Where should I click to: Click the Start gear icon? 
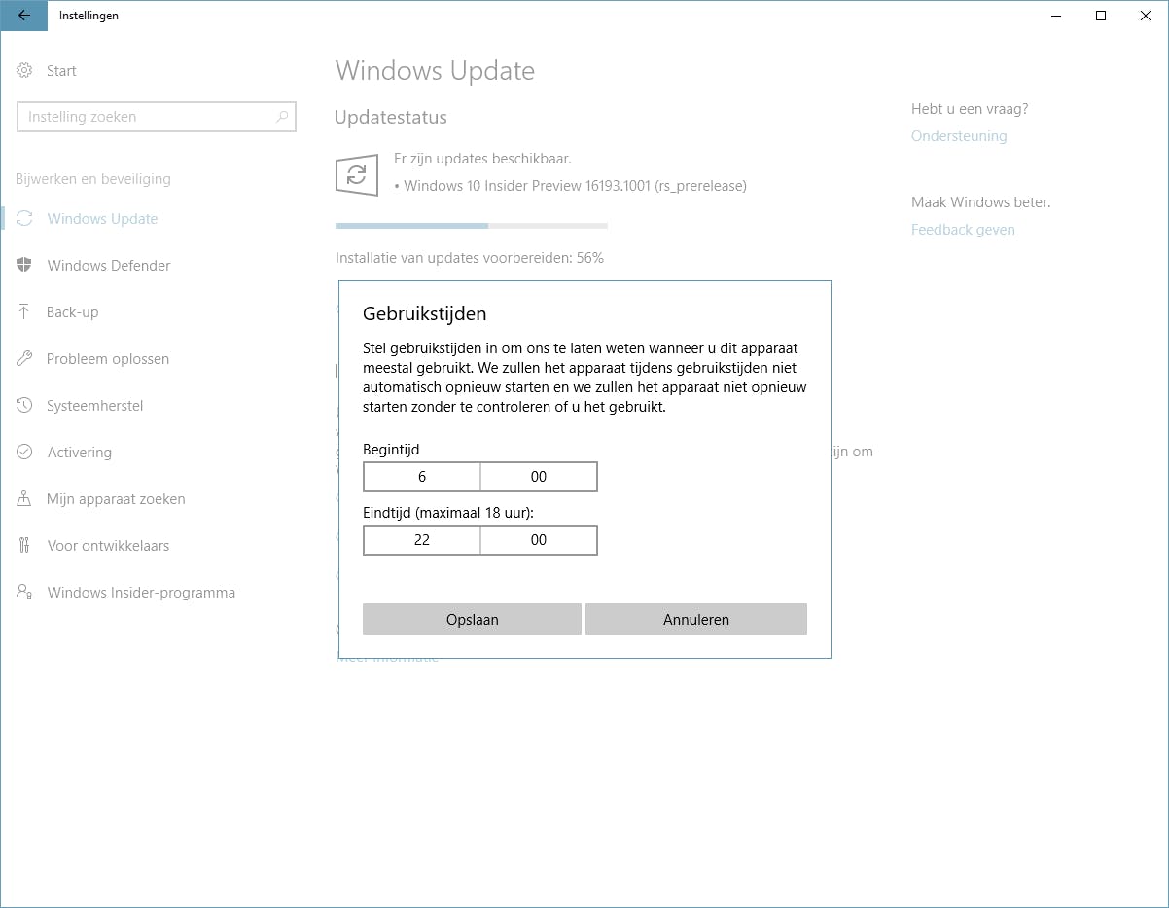point(24,71)
